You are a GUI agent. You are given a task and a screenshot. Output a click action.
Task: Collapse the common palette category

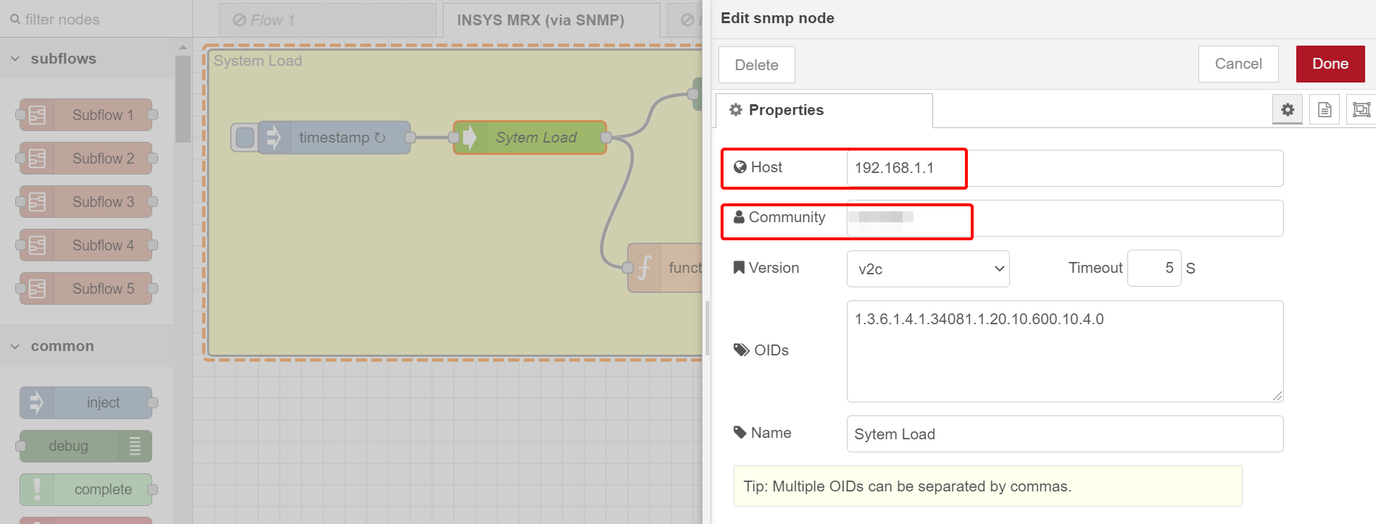62,346
